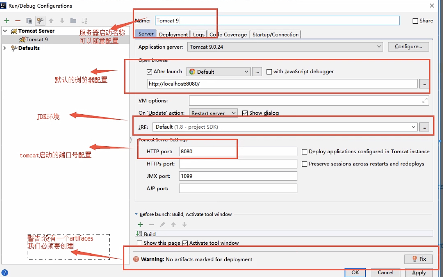This screenshot has height=277, width=443.
Task: Switch to the Deployment tab
Action: [x=173, y=34]
